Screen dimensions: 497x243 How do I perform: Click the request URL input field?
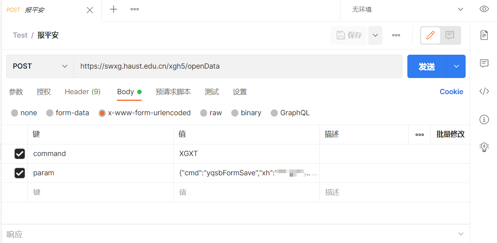click(238, 66)
